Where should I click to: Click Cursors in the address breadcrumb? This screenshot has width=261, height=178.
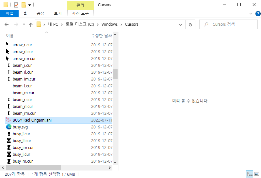click(132, 24)
